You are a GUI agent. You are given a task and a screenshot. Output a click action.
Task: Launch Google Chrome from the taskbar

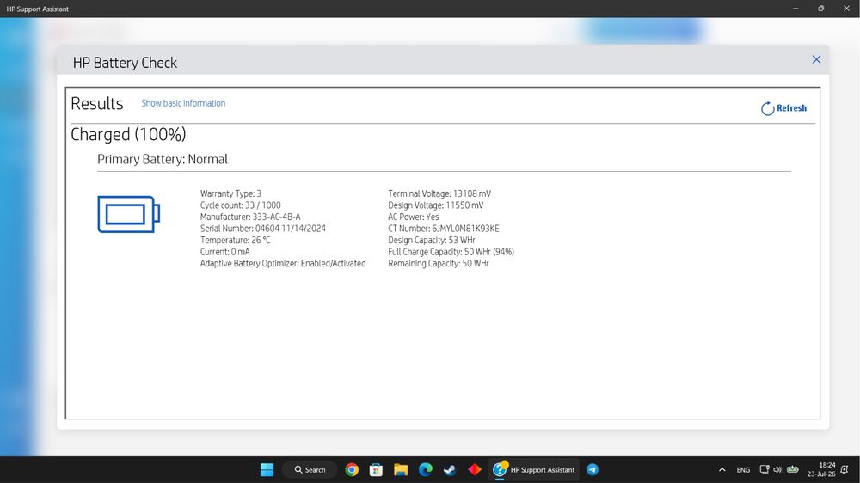[x=352, y=470]
